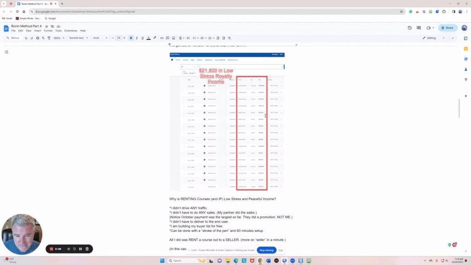471x265 pixels.
Task: Toggle underline formatting
Action: point(143,38)
